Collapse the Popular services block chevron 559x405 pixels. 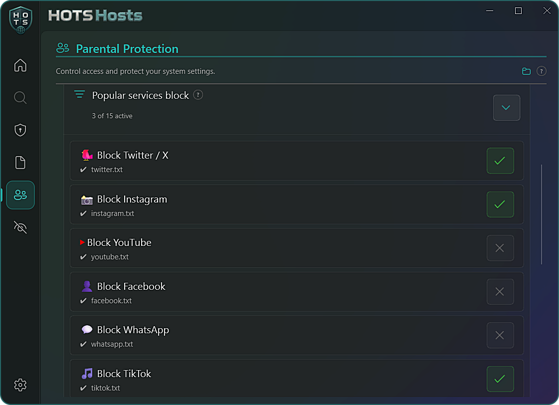tap(506, 108)
